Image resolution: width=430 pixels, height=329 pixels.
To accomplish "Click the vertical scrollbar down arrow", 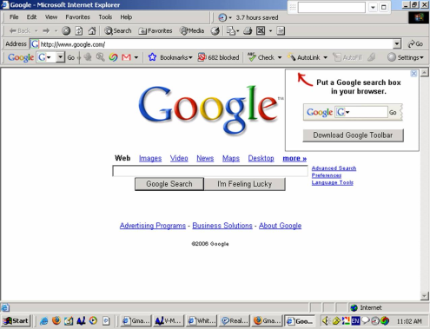I will click(x=425, y=296).
